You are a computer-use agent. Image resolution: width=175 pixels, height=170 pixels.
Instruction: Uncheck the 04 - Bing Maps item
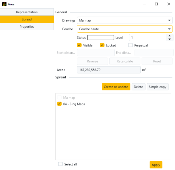pyautogui.click(x=59, y=104)
